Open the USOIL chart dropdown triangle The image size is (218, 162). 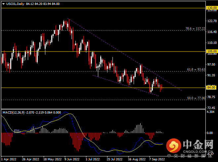point(4,4)
